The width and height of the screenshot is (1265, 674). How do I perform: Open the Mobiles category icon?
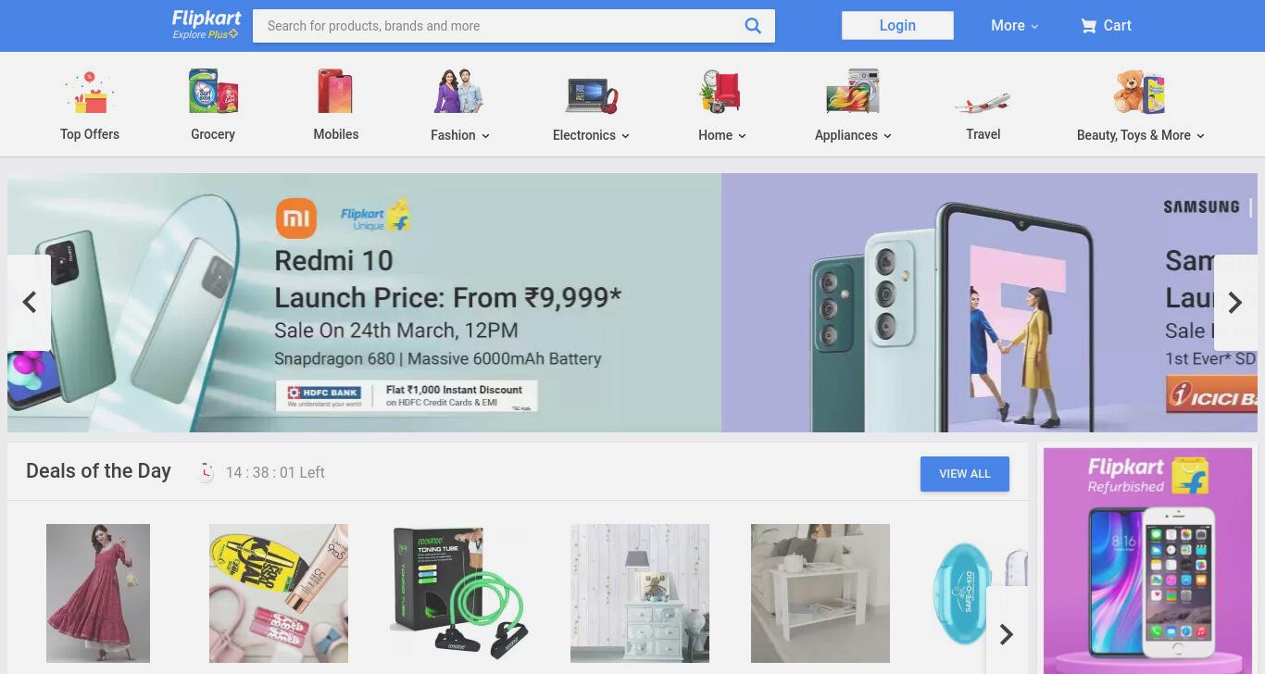pos(335,91)
